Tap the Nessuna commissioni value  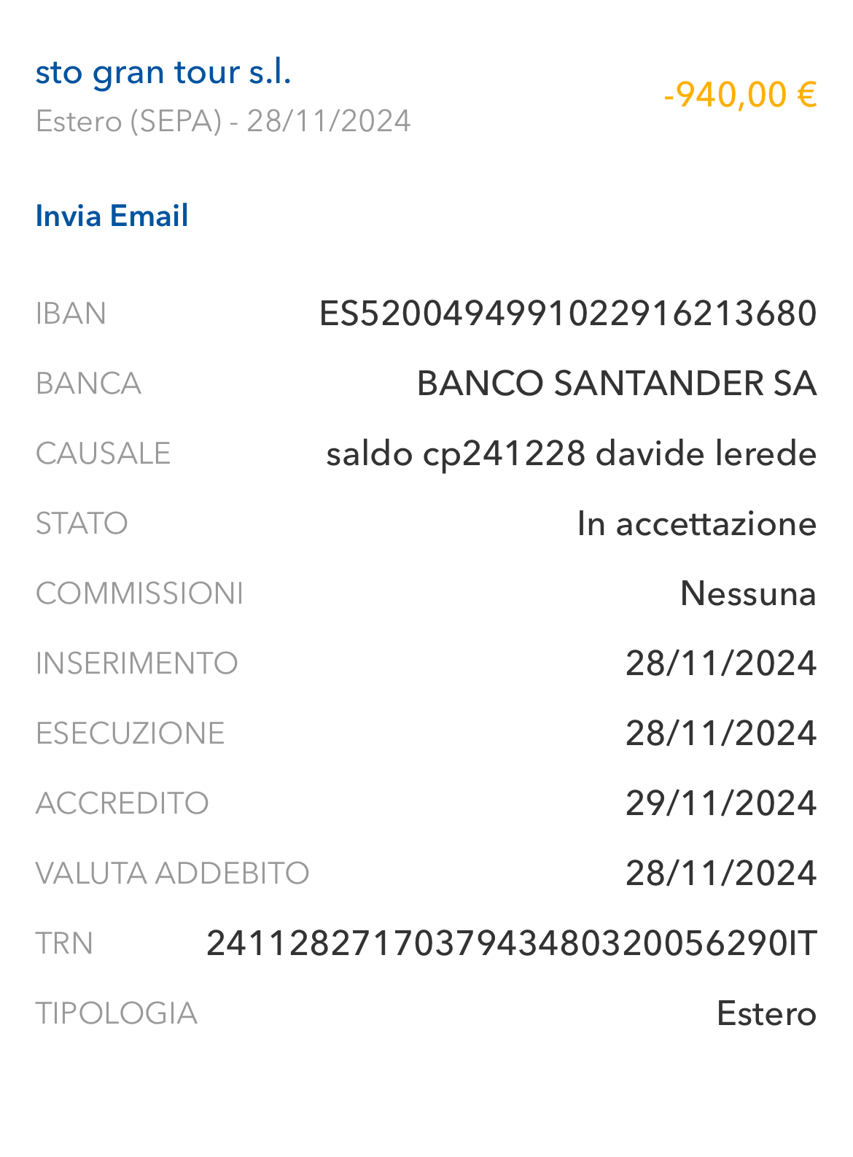point(748,593)
